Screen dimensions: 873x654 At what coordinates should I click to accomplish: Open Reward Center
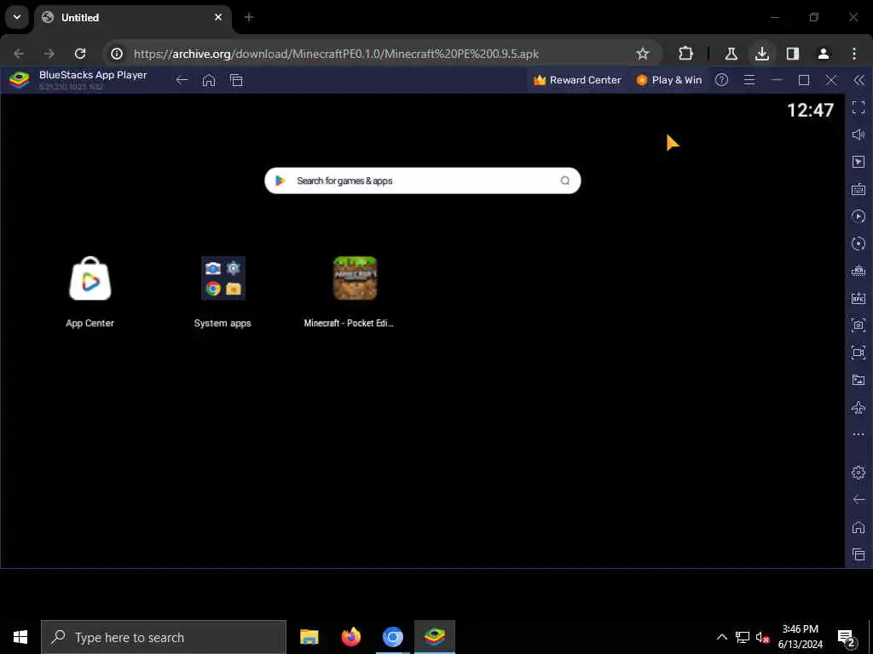(577, 80)
